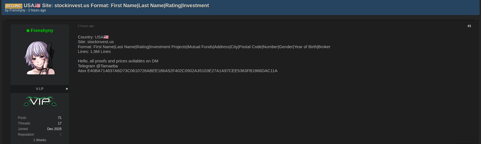This screenshot has height=144, width=481.
Task: Click the flag icon after Country: USA
Action: coord(106,37)
